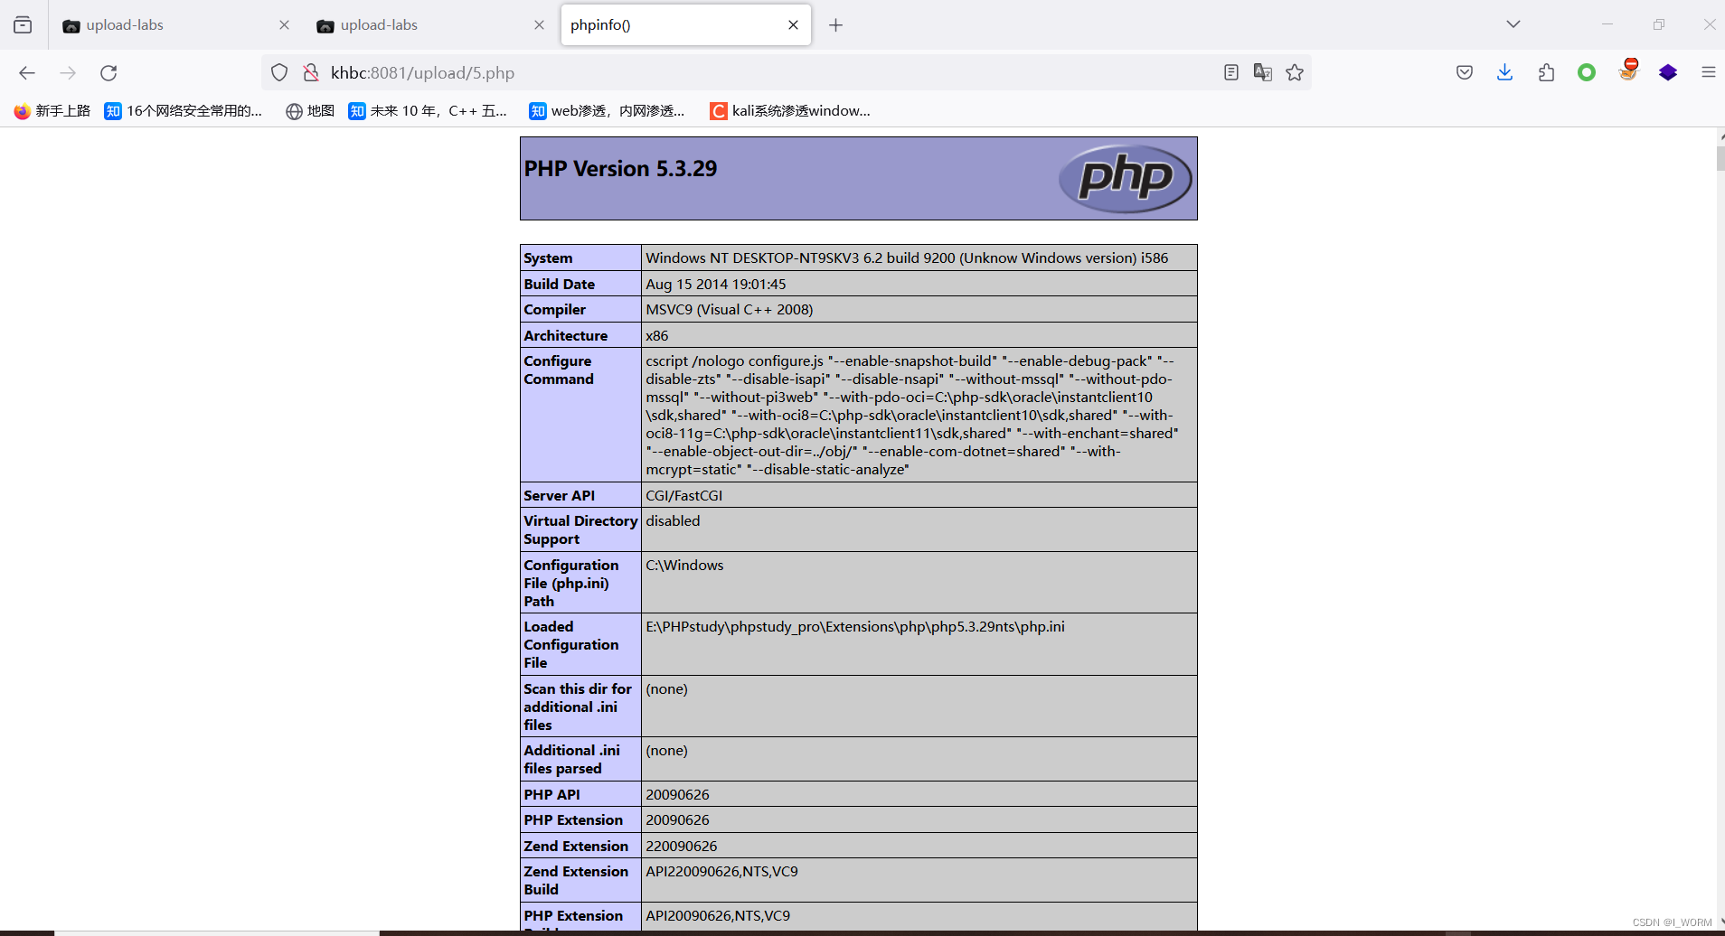Open a new tab
The height and width of the screenshot is (936, 1725).
pyautogui.click(x=835, y=25)
